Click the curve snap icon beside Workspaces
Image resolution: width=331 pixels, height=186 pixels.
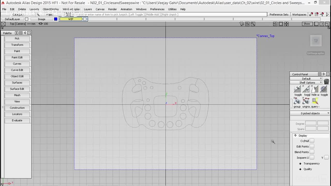[322, 14]
